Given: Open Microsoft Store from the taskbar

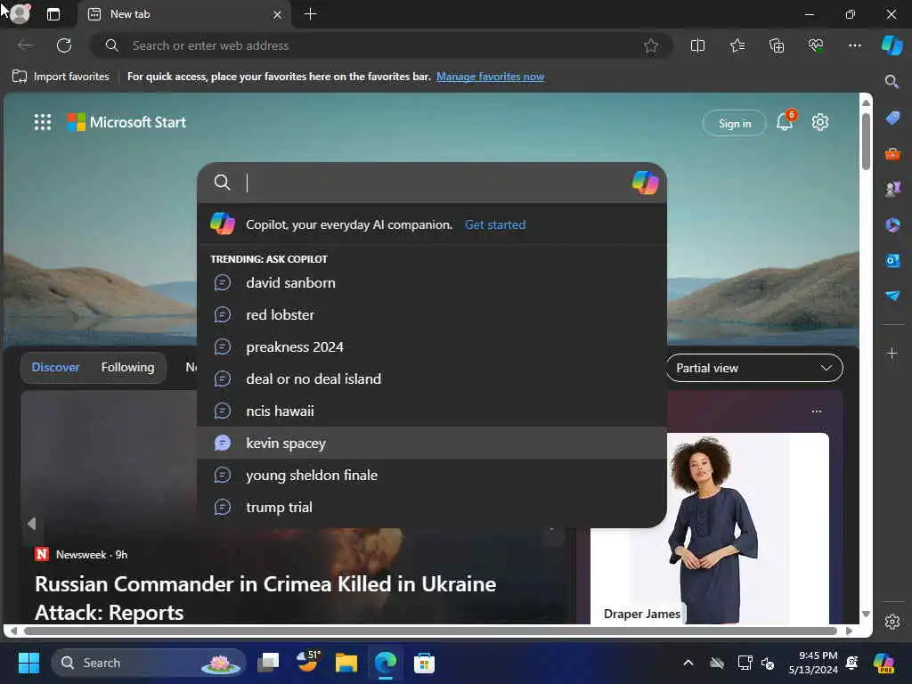Looking at the screenshot, I should [424, 663].
